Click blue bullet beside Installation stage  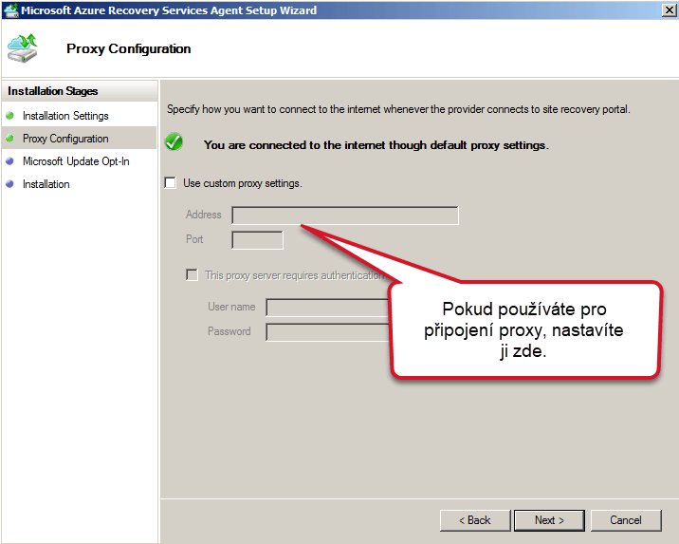[x=10, y=184]
